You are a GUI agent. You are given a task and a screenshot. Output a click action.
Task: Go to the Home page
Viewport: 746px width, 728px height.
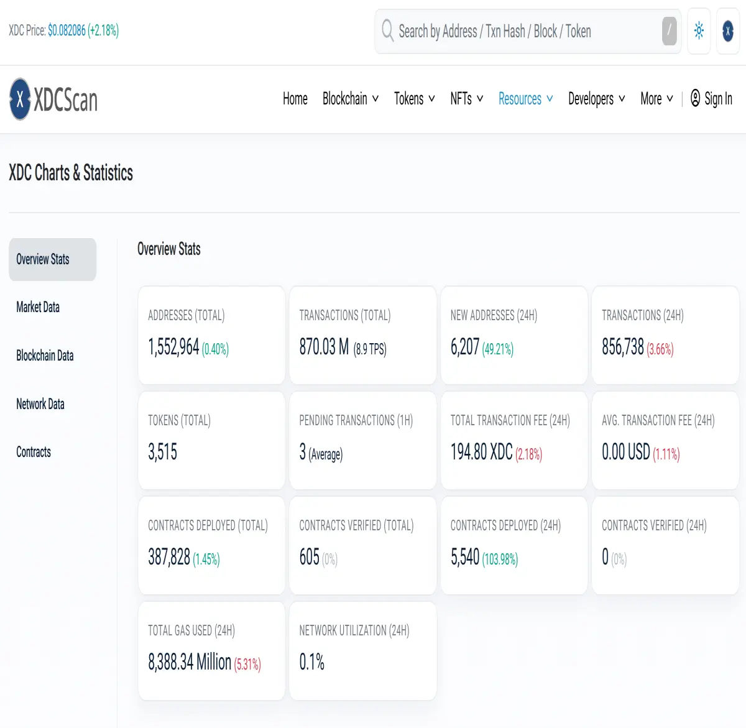[295, 99]
